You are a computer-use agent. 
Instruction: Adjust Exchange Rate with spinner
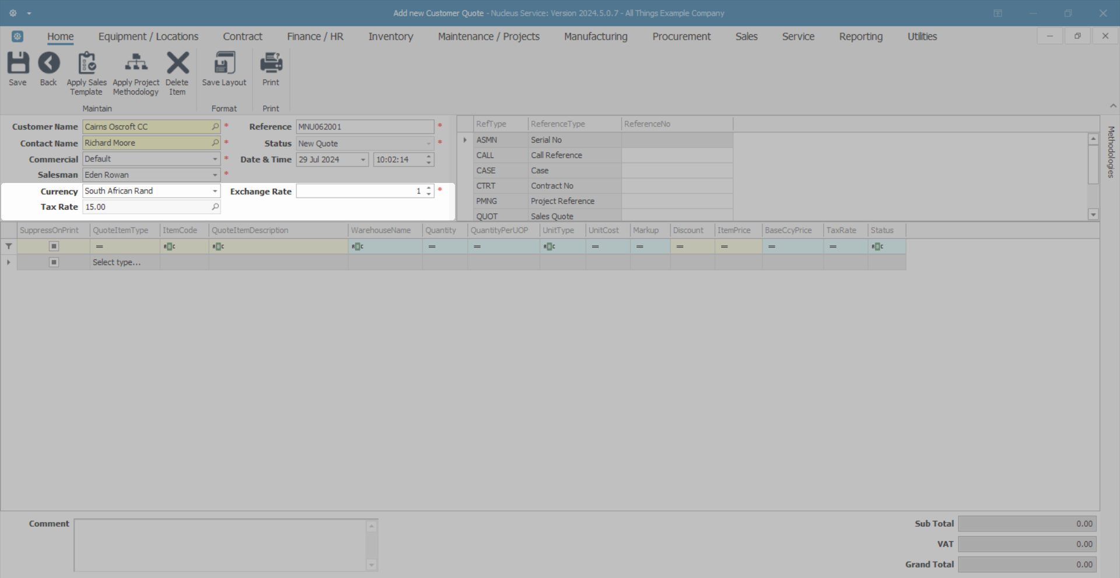coord(429,191)
